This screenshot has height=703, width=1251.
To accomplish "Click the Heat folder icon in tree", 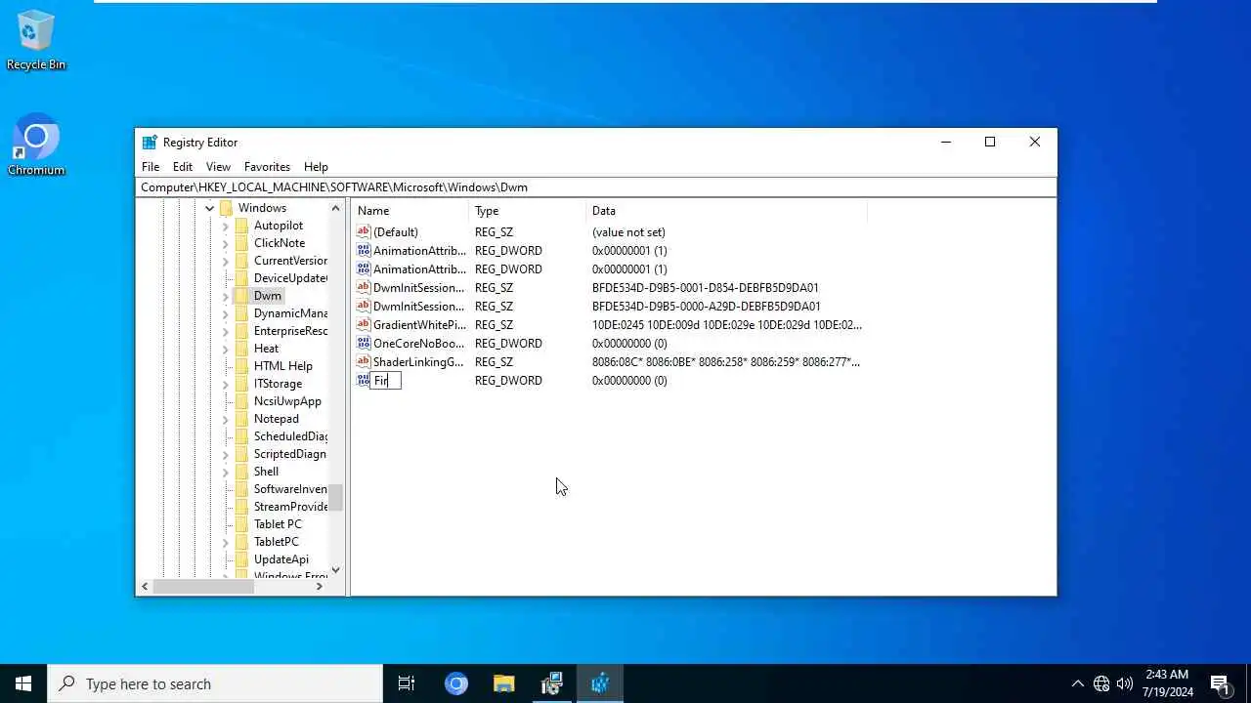I will coord(242,349).
